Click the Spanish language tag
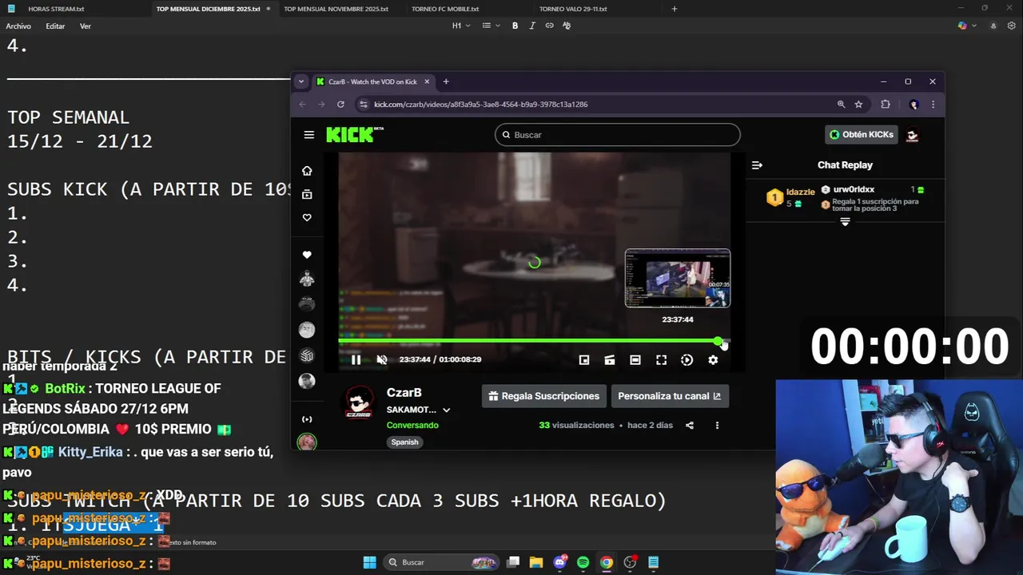1023x575 pixels. 404,442
